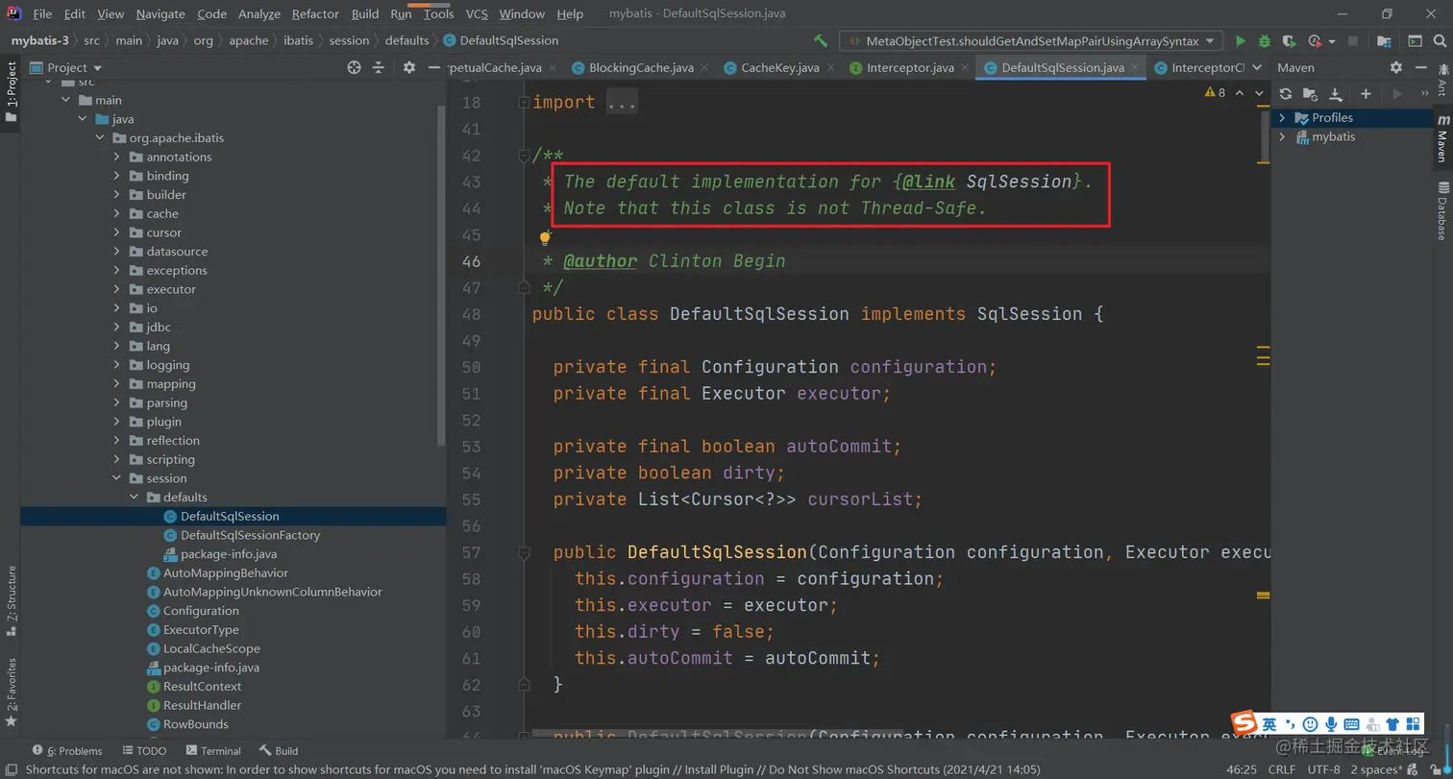The width and height of the screenshot is (1453, 779).
Task: Click the Build Project hammer icon
Action: (820, 41)
